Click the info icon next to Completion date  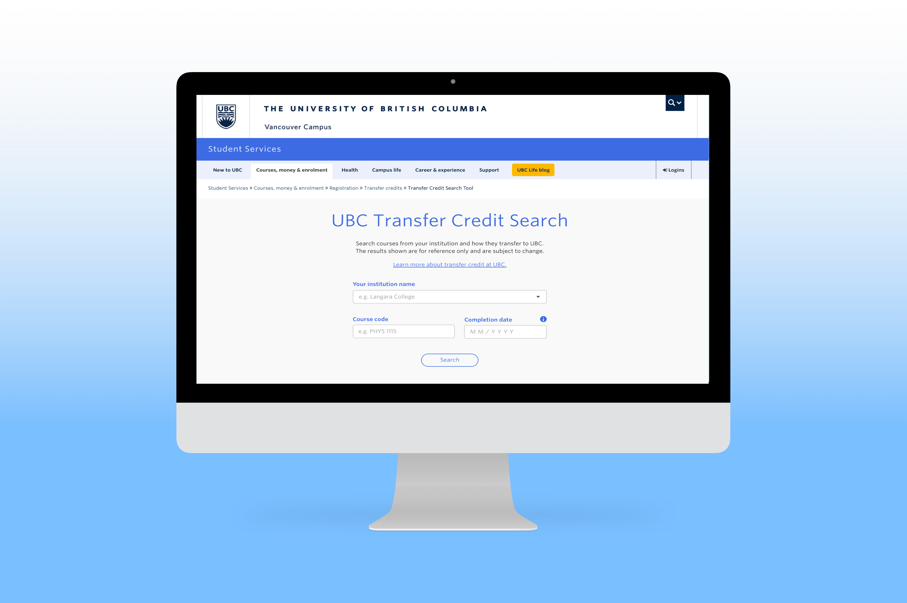(x=544, y=319)
